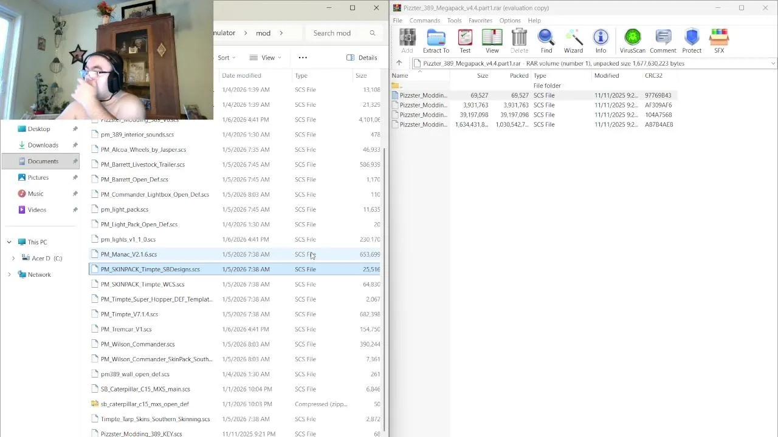Select WinRAR file with CRC32 A87B4AE8
The image size is (778, 437).
pyautogui.click(x=534, y=124)
